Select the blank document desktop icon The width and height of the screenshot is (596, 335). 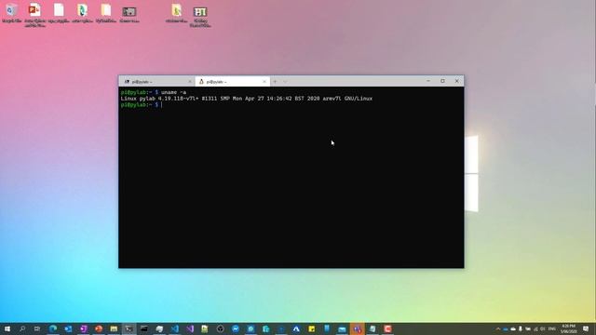tap(59, 12)
